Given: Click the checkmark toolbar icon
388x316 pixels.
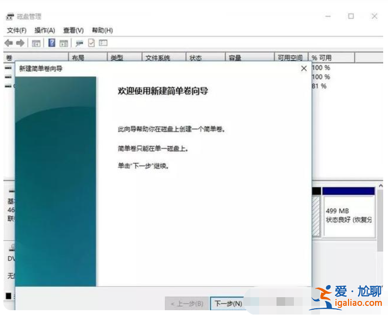Looking at the screenshot, I should click(x=92, y=43).
